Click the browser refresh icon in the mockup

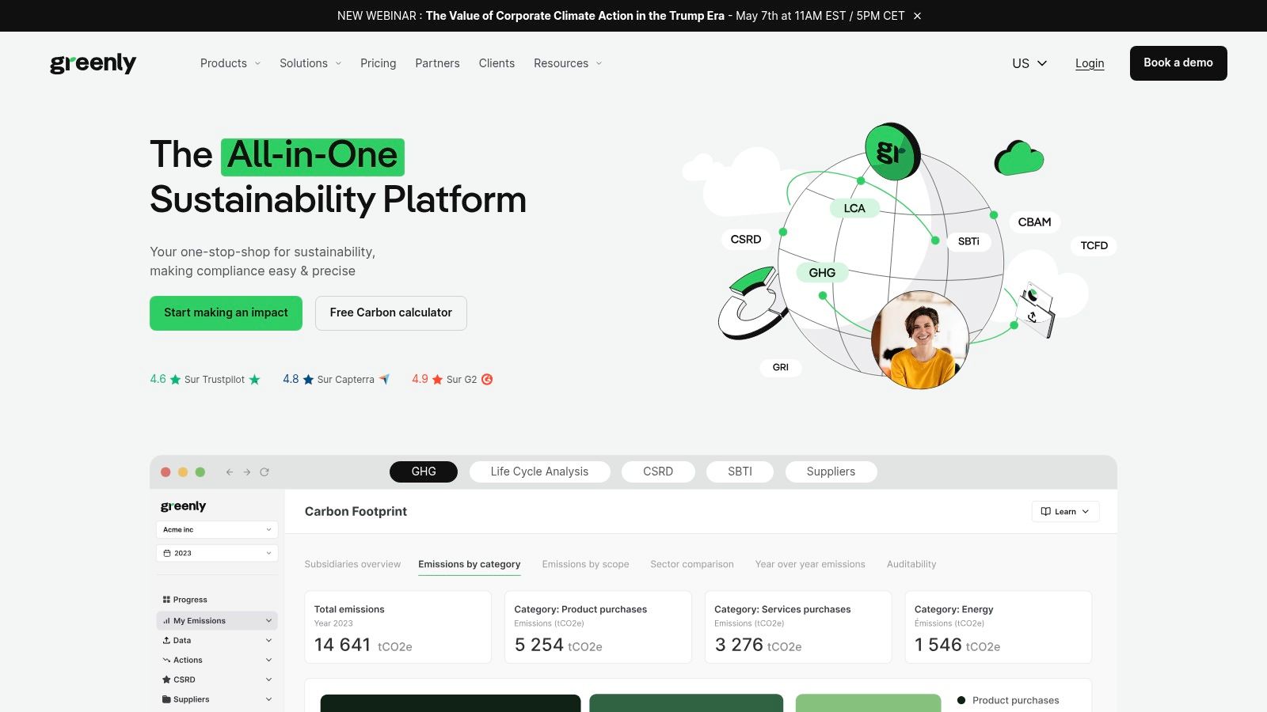264,472
